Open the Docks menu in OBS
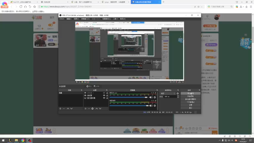The width and height of the screenshot is (254, 143). pyautogui.click(x=85, y=19)
